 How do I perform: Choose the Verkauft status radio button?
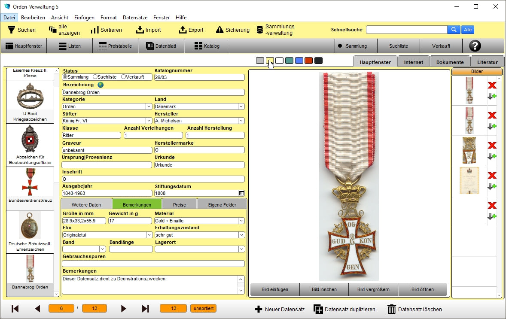coord(124,77)
